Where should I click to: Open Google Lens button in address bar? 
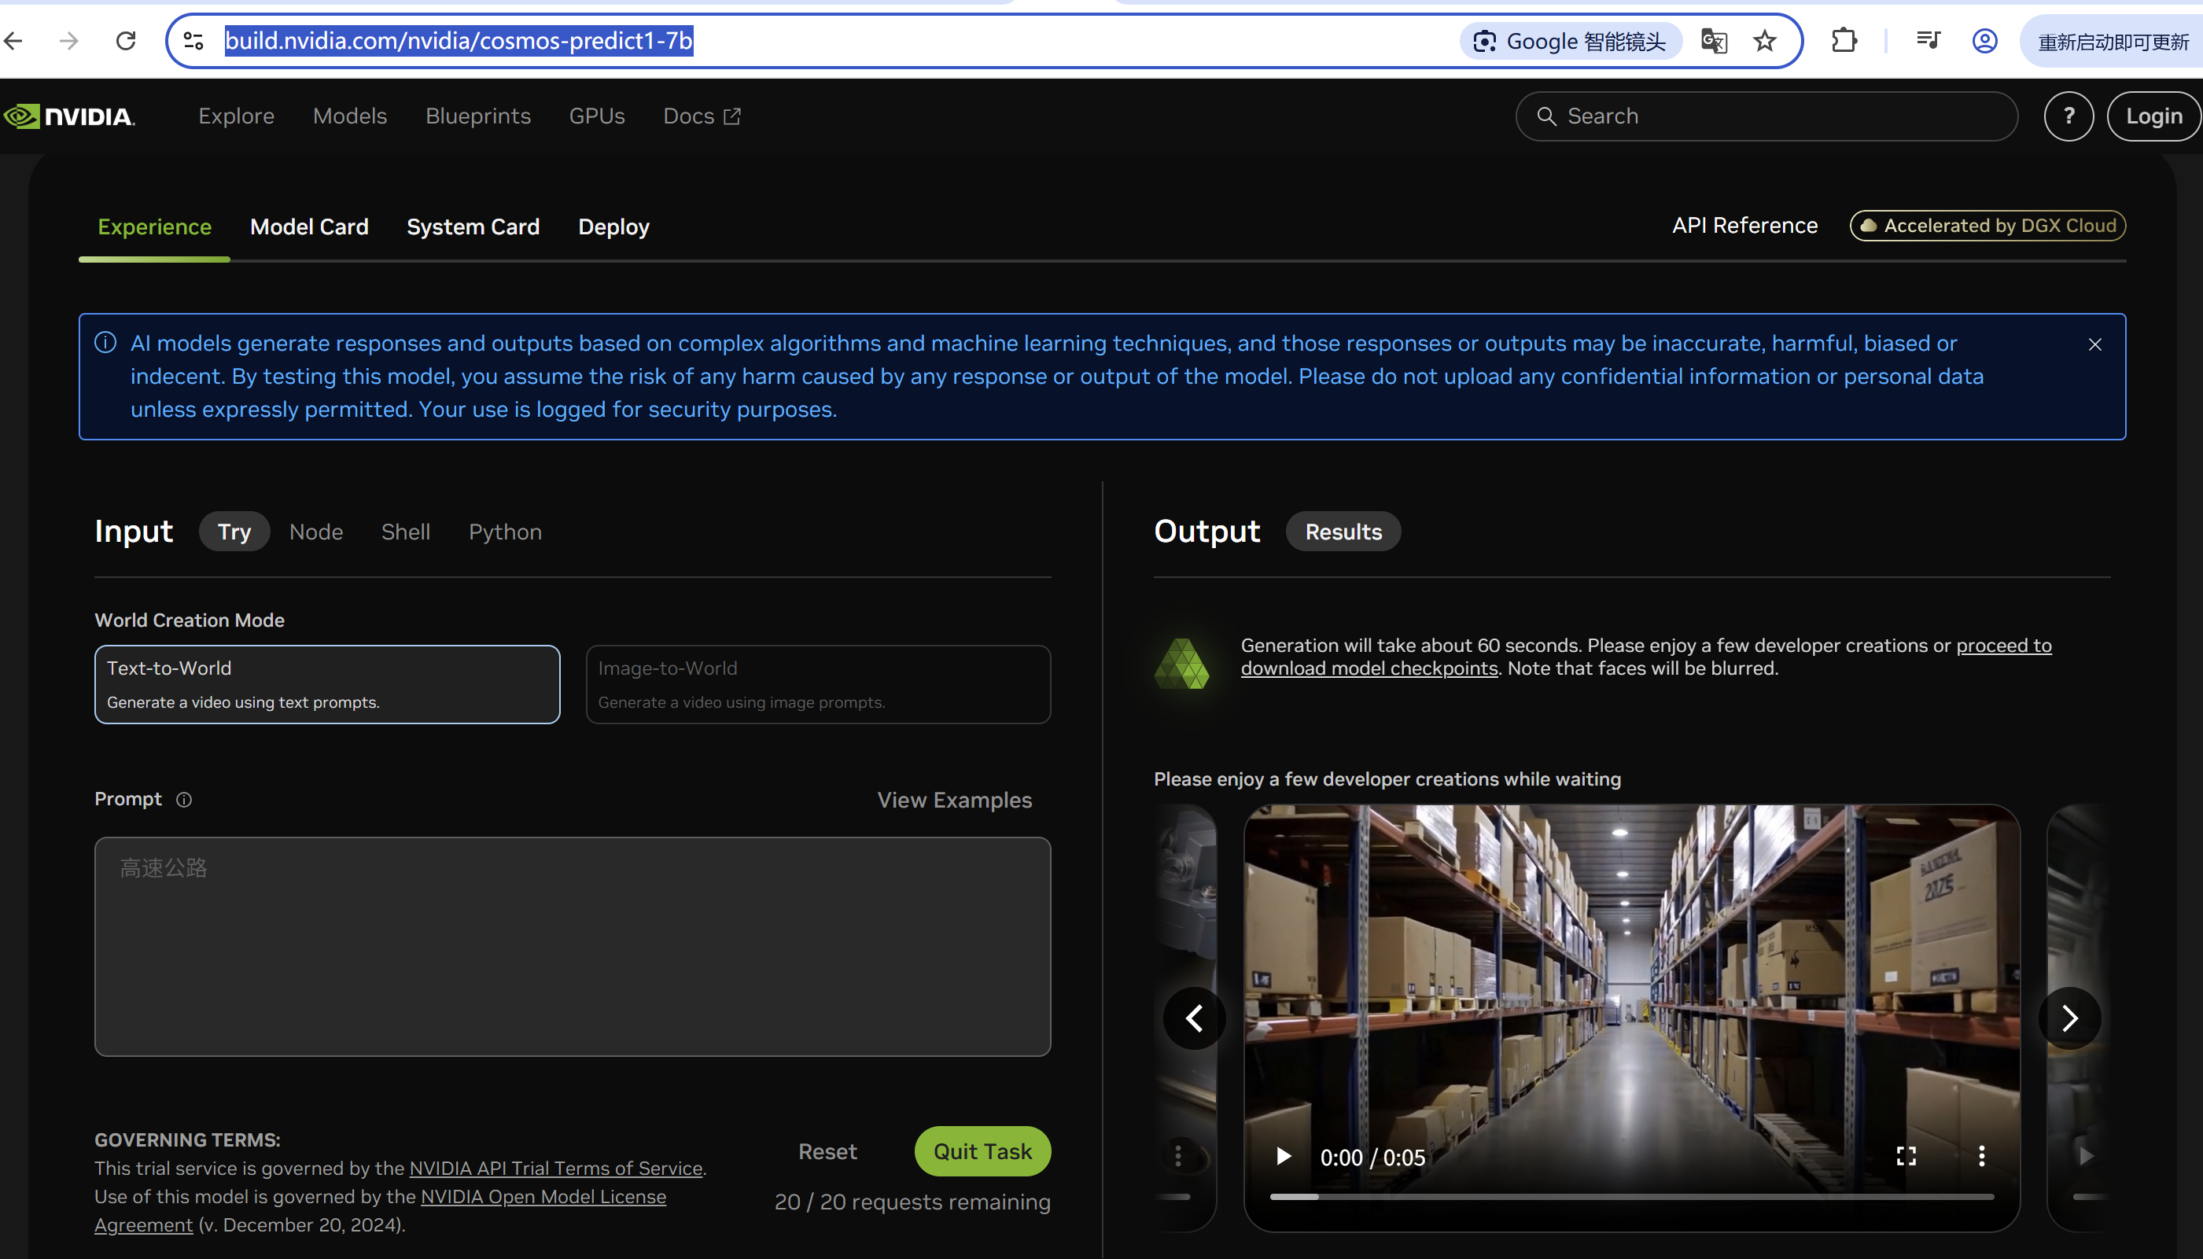[x=1570, y=42]
